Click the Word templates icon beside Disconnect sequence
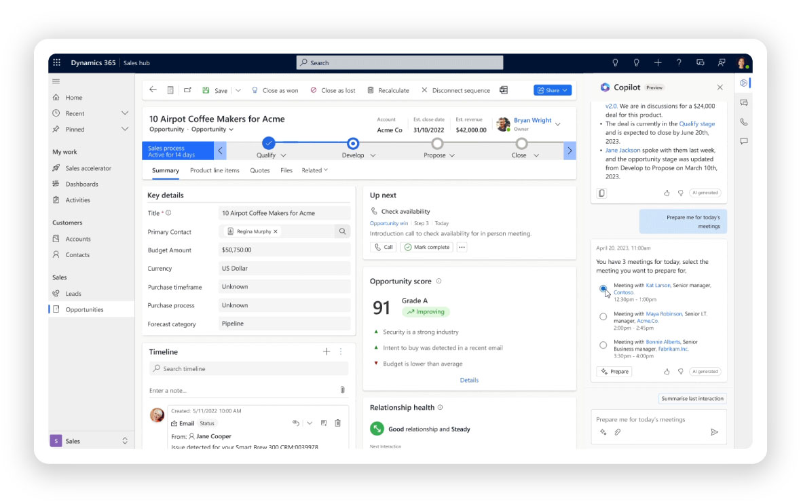Image resolution: width=801 pixels, height=502 pixels. pyautogui.click(x=504, y=90)
